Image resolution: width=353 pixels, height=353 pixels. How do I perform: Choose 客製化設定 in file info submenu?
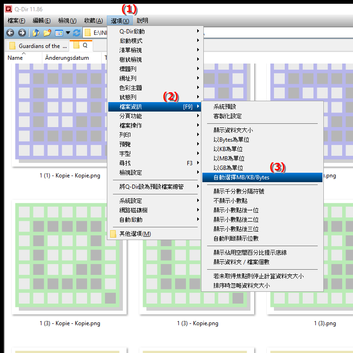click(262, 116)
